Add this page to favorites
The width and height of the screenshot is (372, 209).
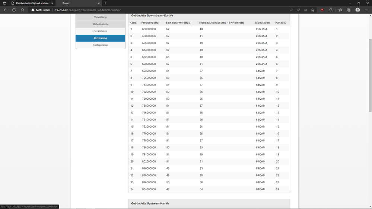click(312, 10)
